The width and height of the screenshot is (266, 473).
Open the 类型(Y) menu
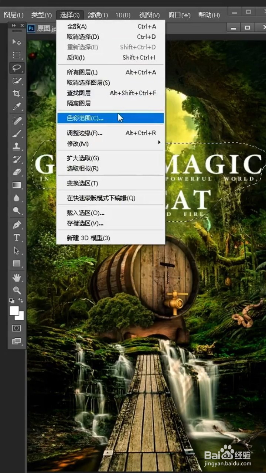coord(41,15)
